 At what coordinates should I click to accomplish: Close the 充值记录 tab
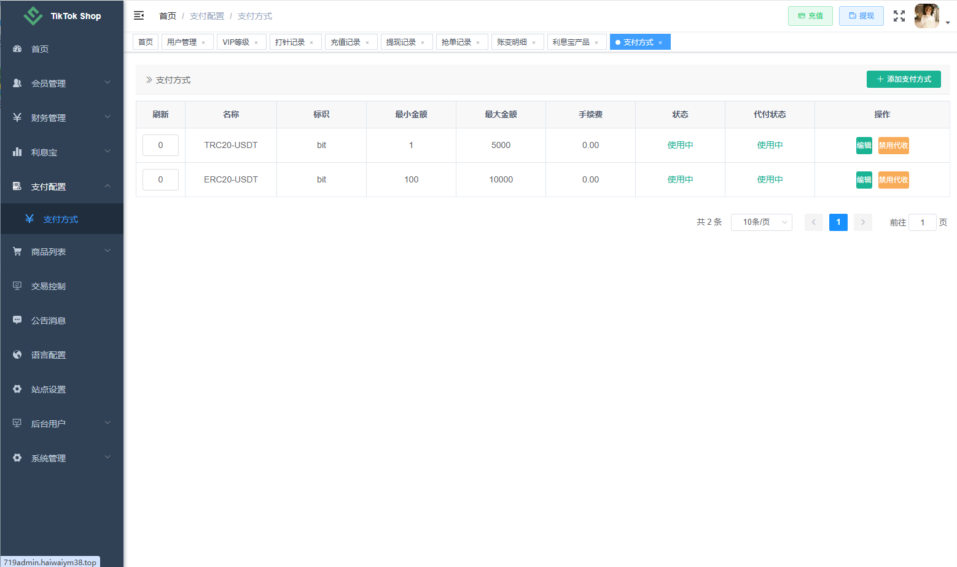[367, 42]
